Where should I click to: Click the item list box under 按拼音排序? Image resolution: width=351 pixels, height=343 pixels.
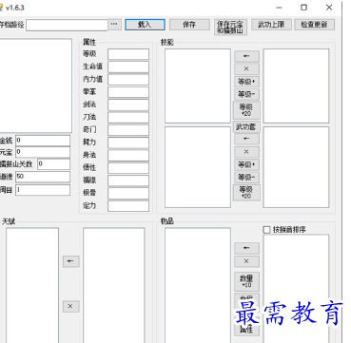click(x=296, y=289)
